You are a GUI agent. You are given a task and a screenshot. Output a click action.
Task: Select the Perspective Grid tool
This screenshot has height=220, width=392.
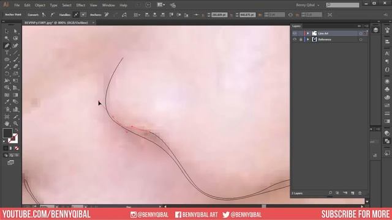[15, 87]
